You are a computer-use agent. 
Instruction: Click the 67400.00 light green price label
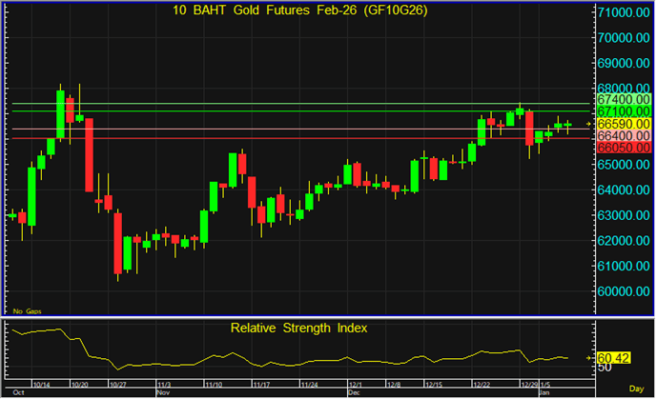point(623,99)
